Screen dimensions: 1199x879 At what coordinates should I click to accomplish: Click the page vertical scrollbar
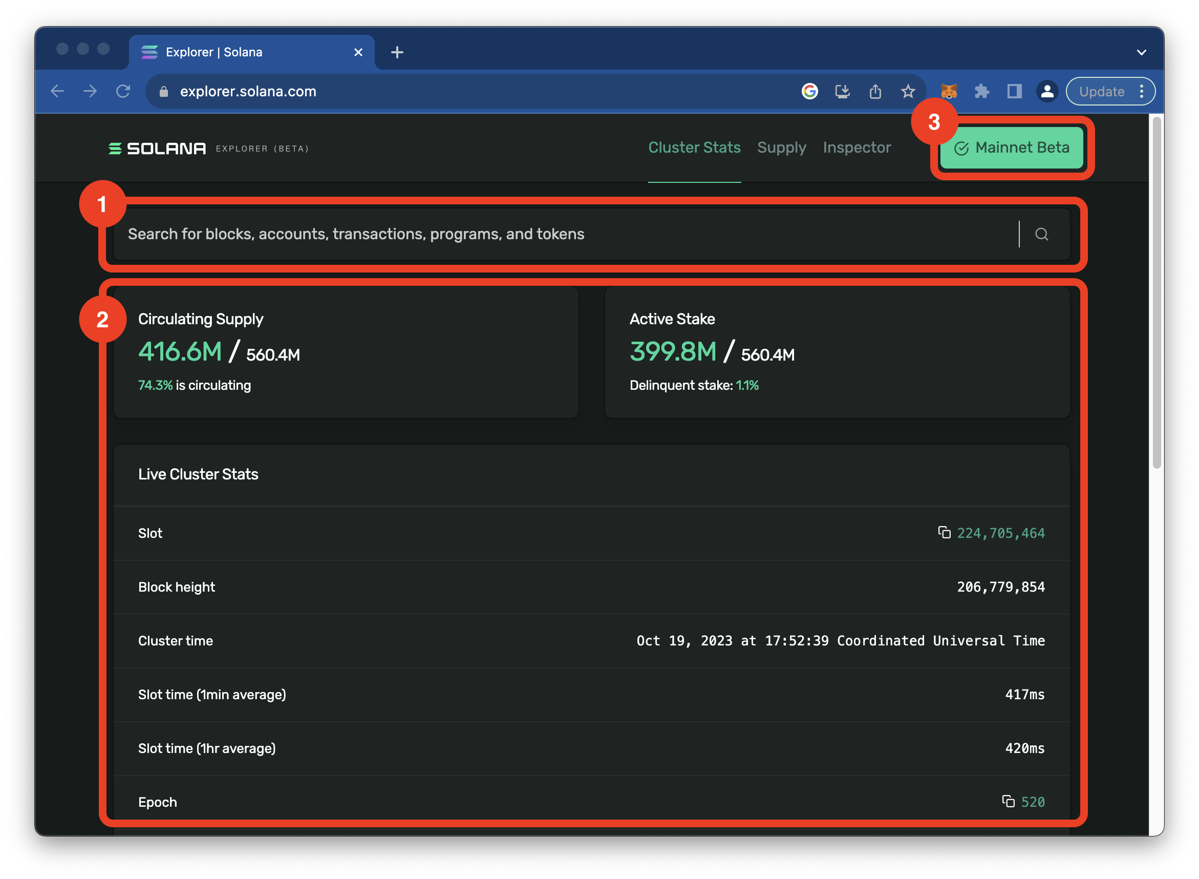click(x=1157, y=292)
